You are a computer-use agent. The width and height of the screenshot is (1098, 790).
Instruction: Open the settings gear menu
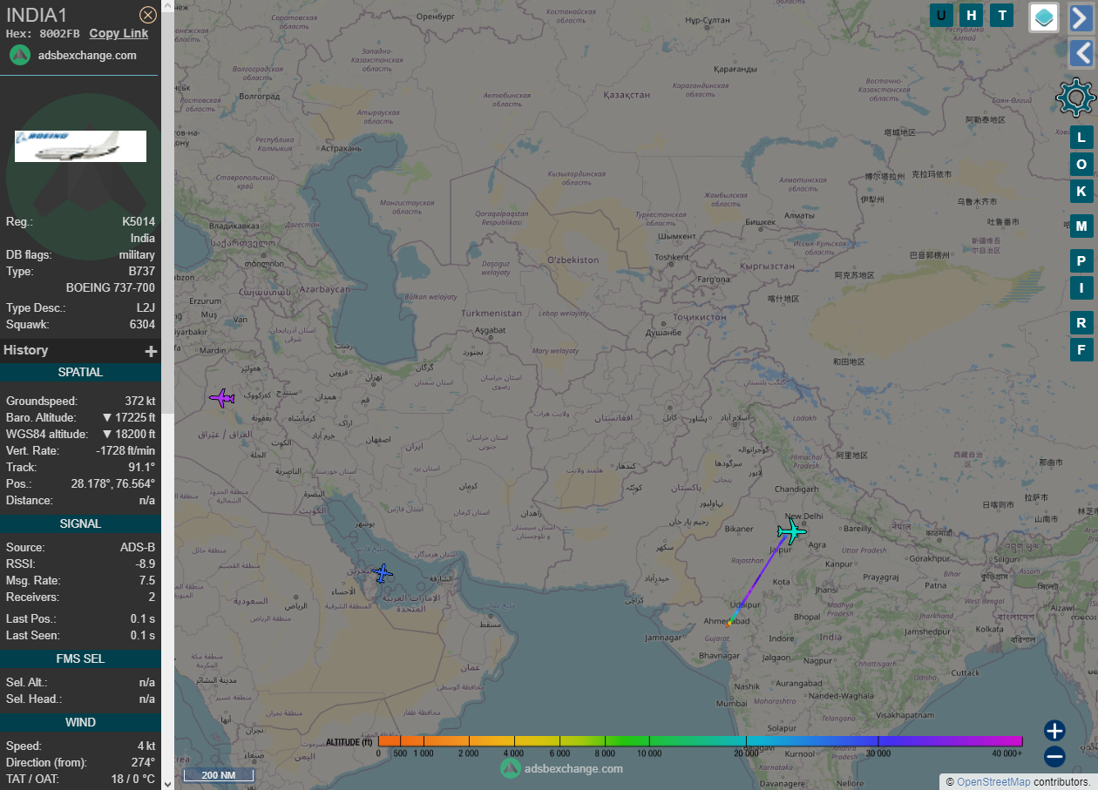1074,97
